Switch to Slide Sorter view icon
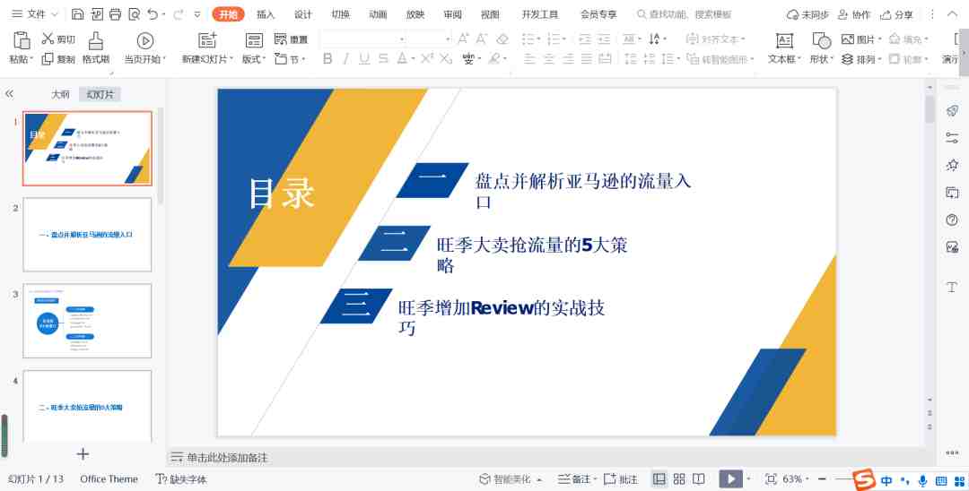The image size is (969, 491). click(679, 478)
